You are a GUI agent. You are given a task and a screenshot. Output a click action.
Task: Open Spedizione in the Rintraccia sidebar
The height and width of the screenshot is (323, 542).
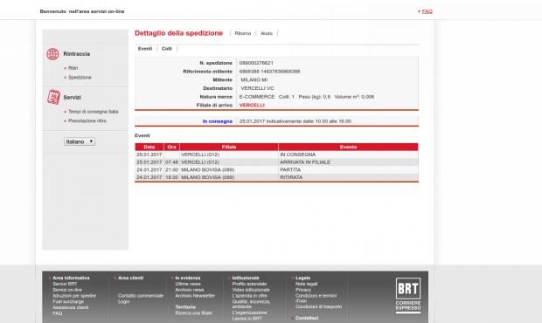(x=80, y=78)
